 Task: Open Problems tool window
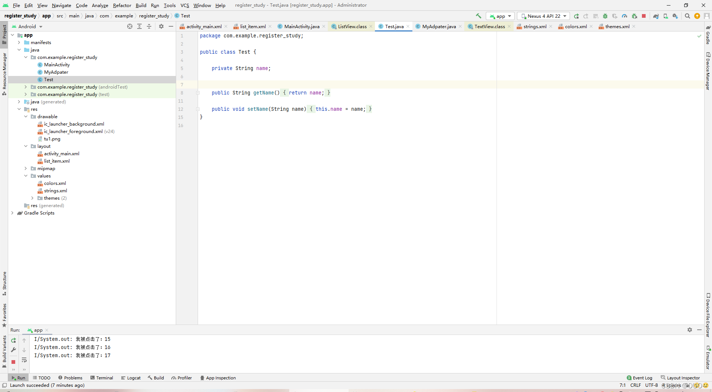[70, 378]
